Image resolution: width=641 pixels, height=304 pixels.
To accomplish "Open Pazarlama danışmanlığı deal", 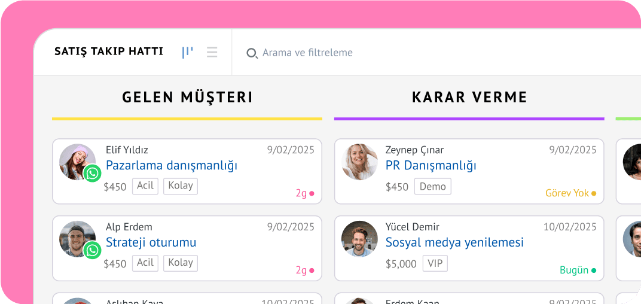I will pyautogui.click(x=172, y=166).
